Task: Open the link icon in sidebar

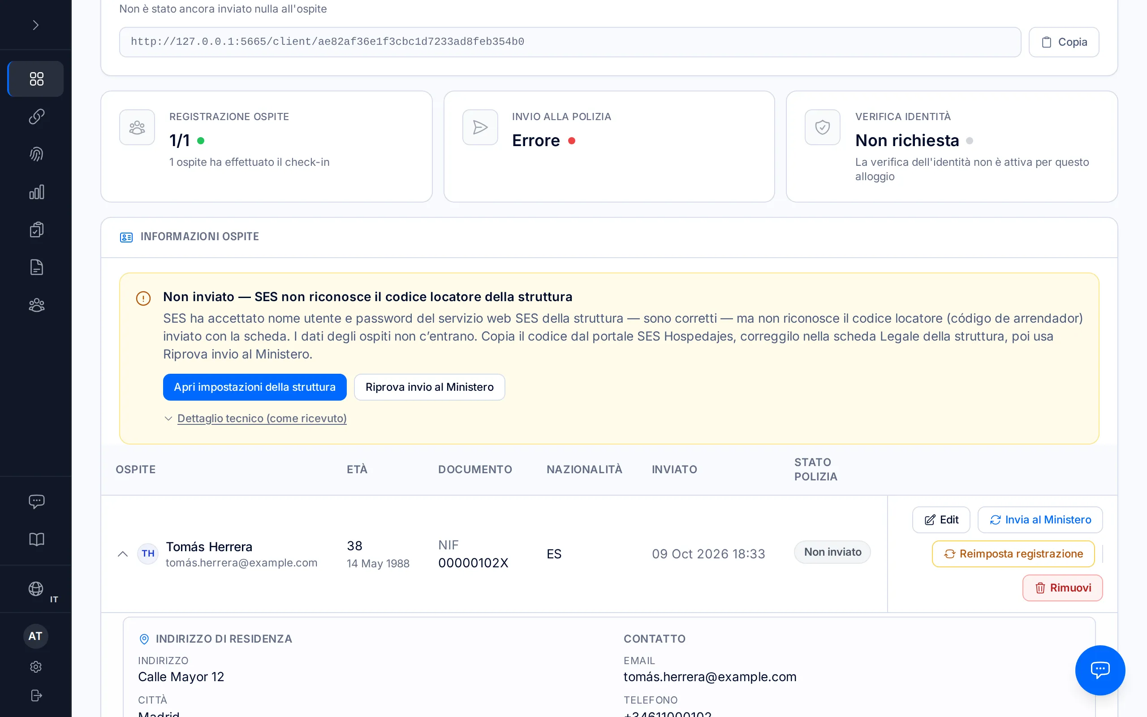Action: pos(36,117)
